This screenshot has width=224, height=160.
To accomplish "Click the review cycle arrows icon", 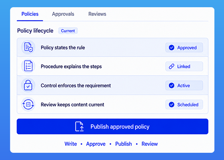I will pos(28,104).
